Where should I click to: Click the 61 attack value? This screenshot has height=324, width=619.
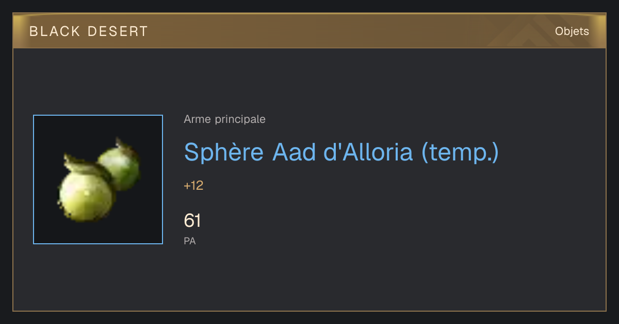(x=192, y=221)
